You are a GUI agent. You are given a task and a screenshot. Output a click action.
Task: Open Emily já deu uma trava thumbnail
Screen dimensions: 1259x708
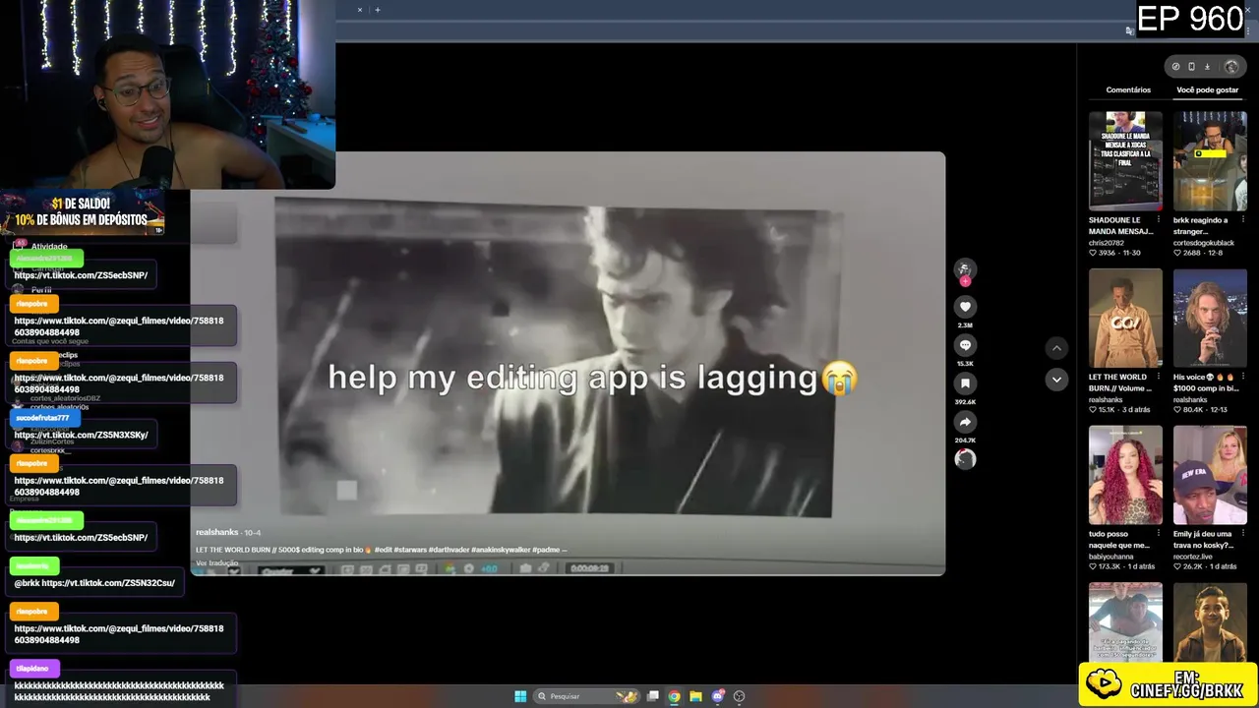(x=1210, y=475)
